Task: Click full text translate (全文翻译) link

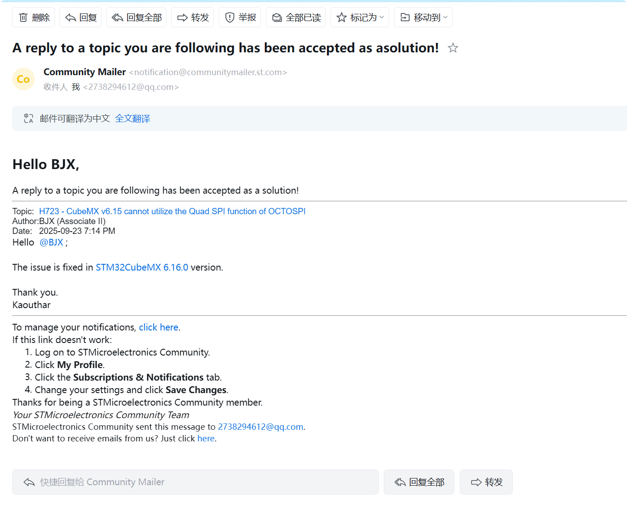Action: pyautogui.click(x=132, y=119)
